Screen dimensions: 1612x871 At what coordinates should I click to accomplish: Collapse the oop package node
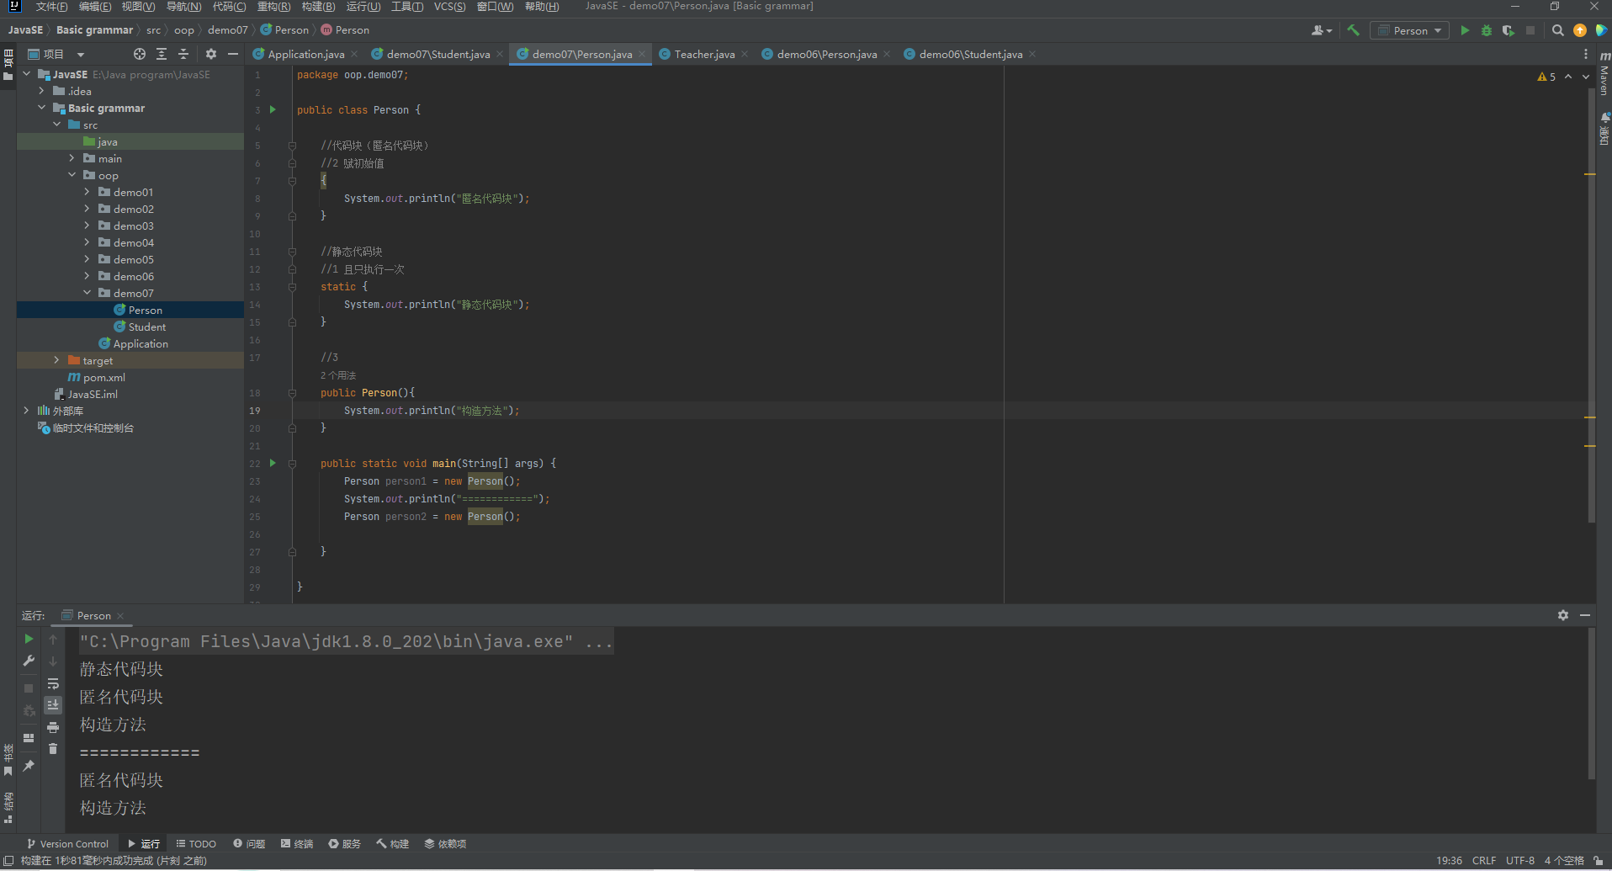tap(72, 175)
